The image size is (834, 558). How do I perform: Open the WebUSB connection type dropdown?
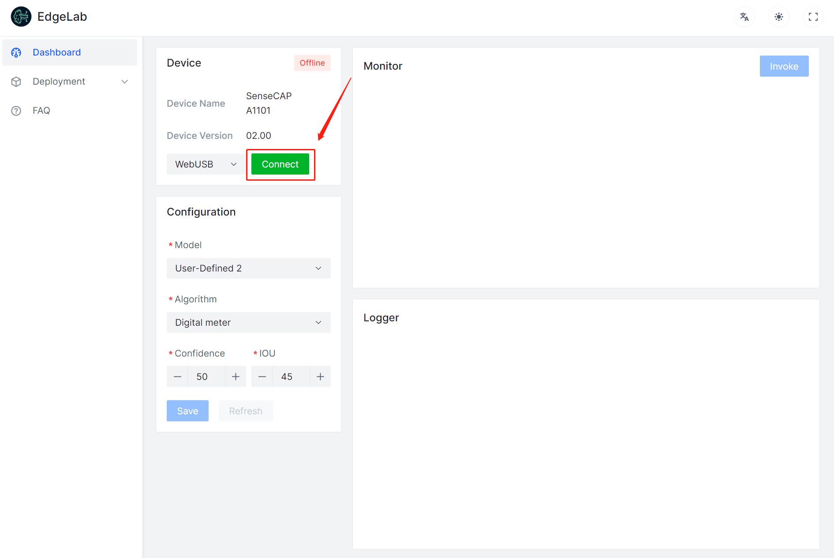[206, 164]
